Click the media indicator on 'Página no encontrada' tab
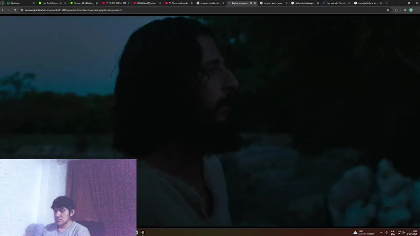 [x=251, y=3]
